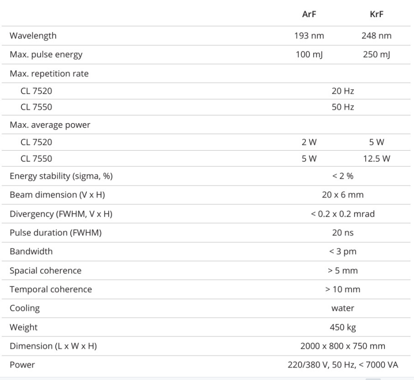The height and width of the screenshot is (380, 414).
Task: Click the 2000 x 800 x 750 mm dimension
Action: [343, 346]
